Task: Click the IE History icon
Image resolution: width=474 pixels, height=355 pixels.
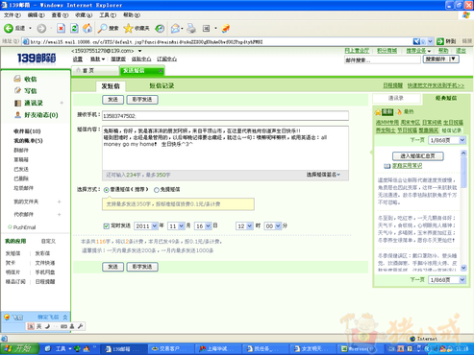Action: [x=160, y=29]
